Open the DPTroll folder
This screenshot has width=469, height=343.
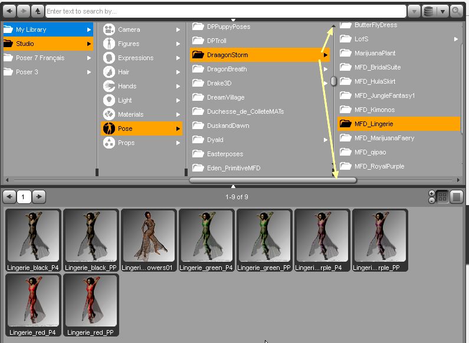click(260, 41)
